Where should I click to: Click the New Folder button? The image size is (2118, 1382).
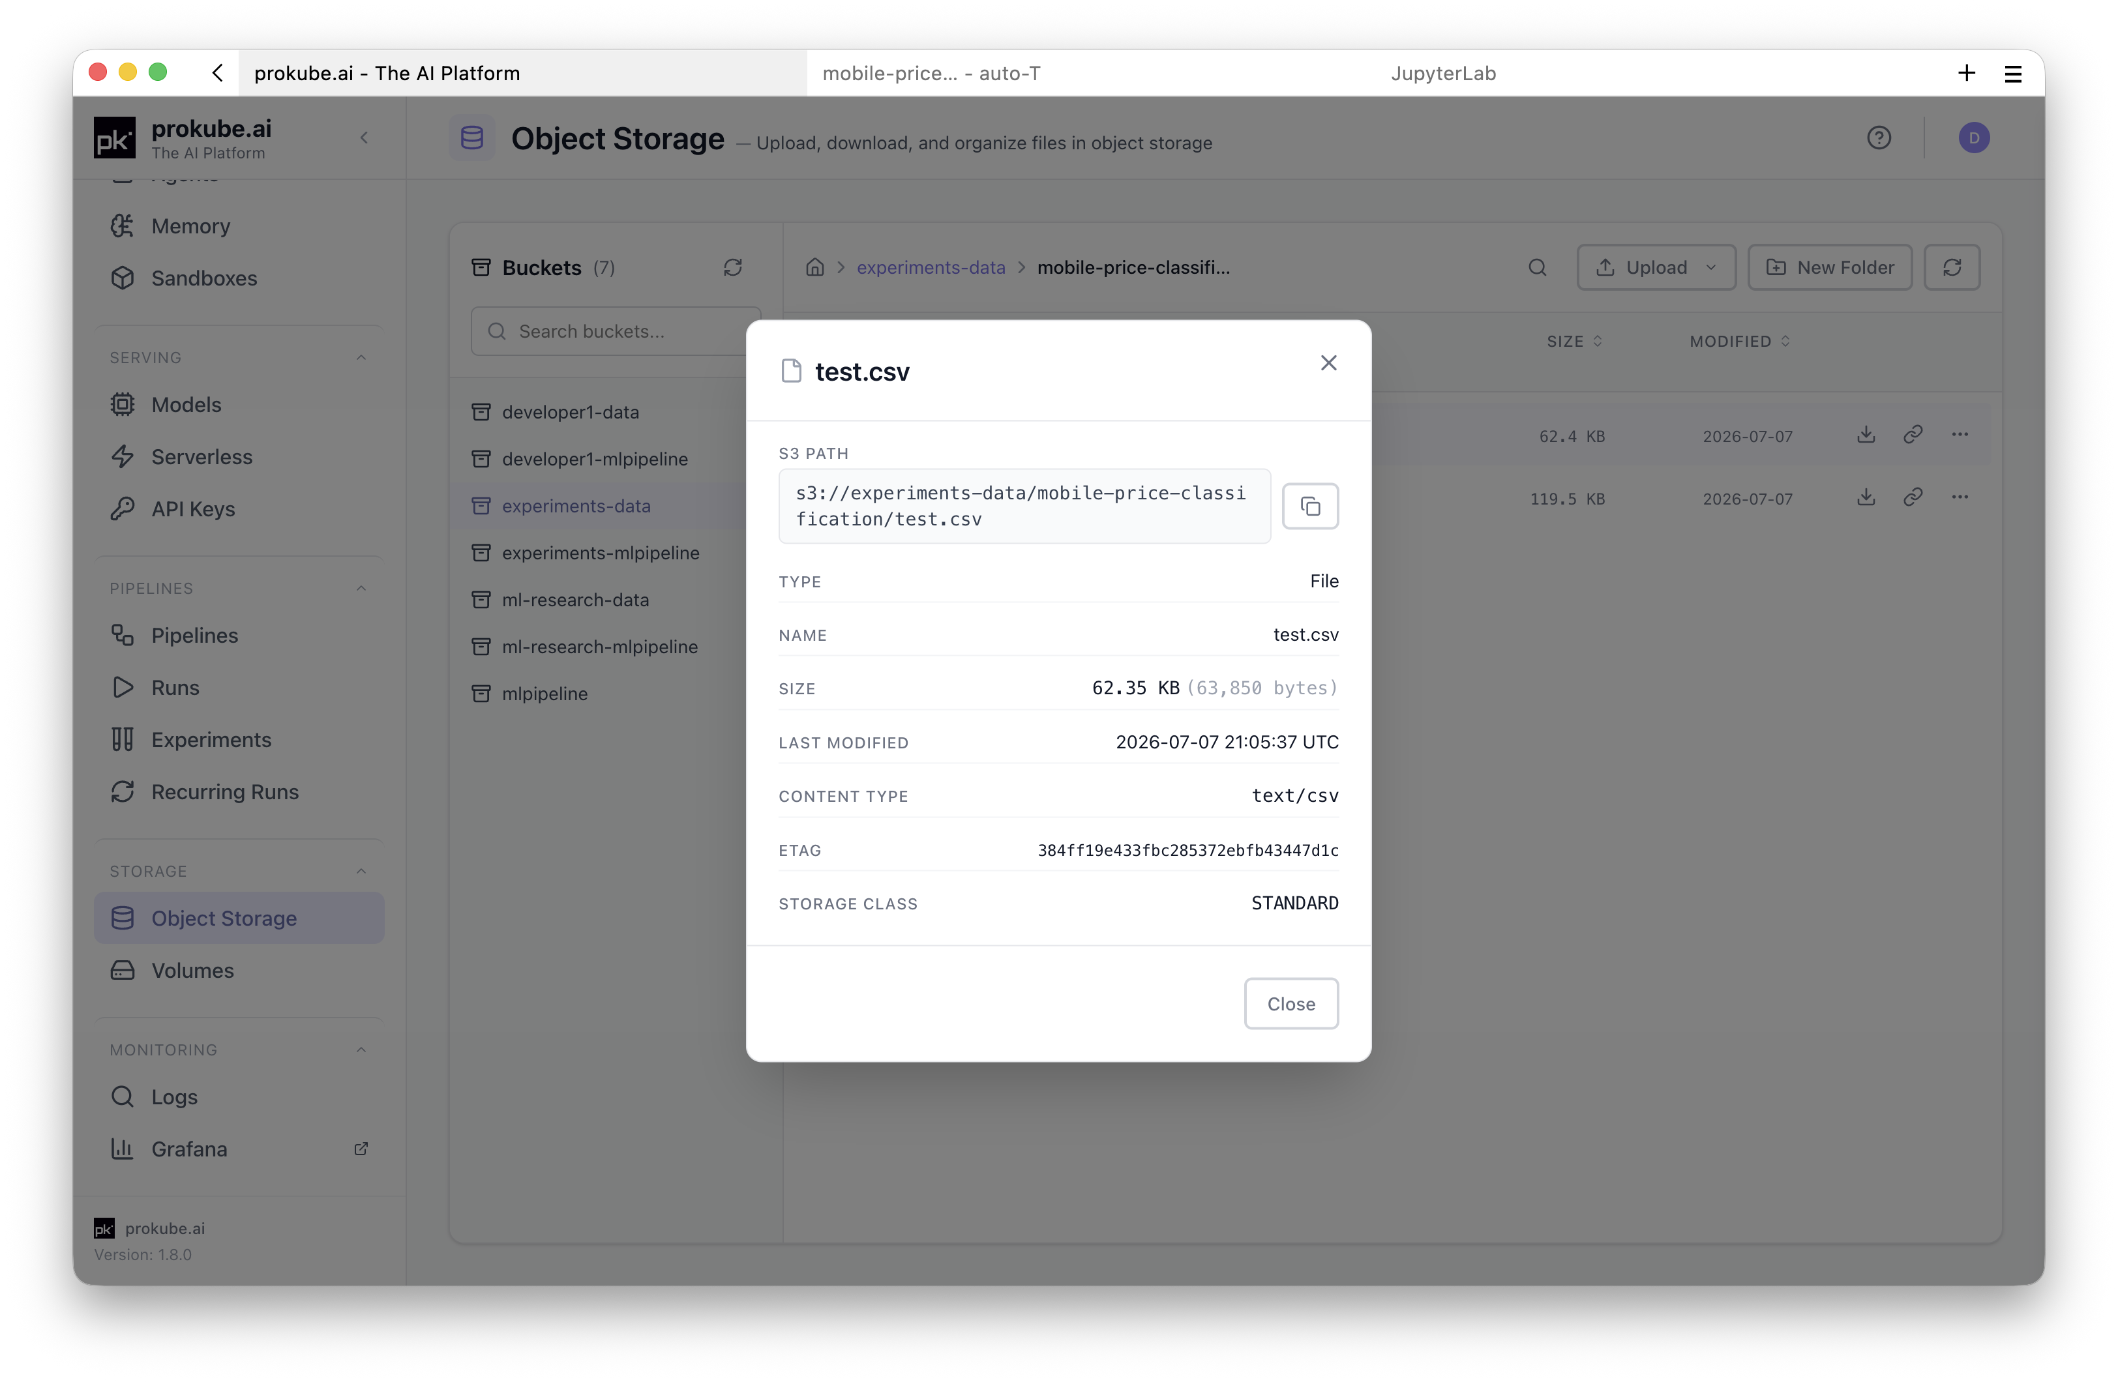point(1830,267)
